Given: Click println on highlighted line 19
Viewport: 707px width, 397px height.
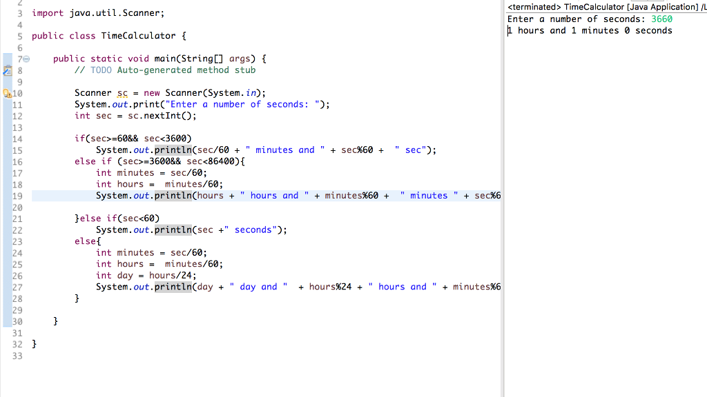Looking at the screenshot, I should [x=173, y=195].
